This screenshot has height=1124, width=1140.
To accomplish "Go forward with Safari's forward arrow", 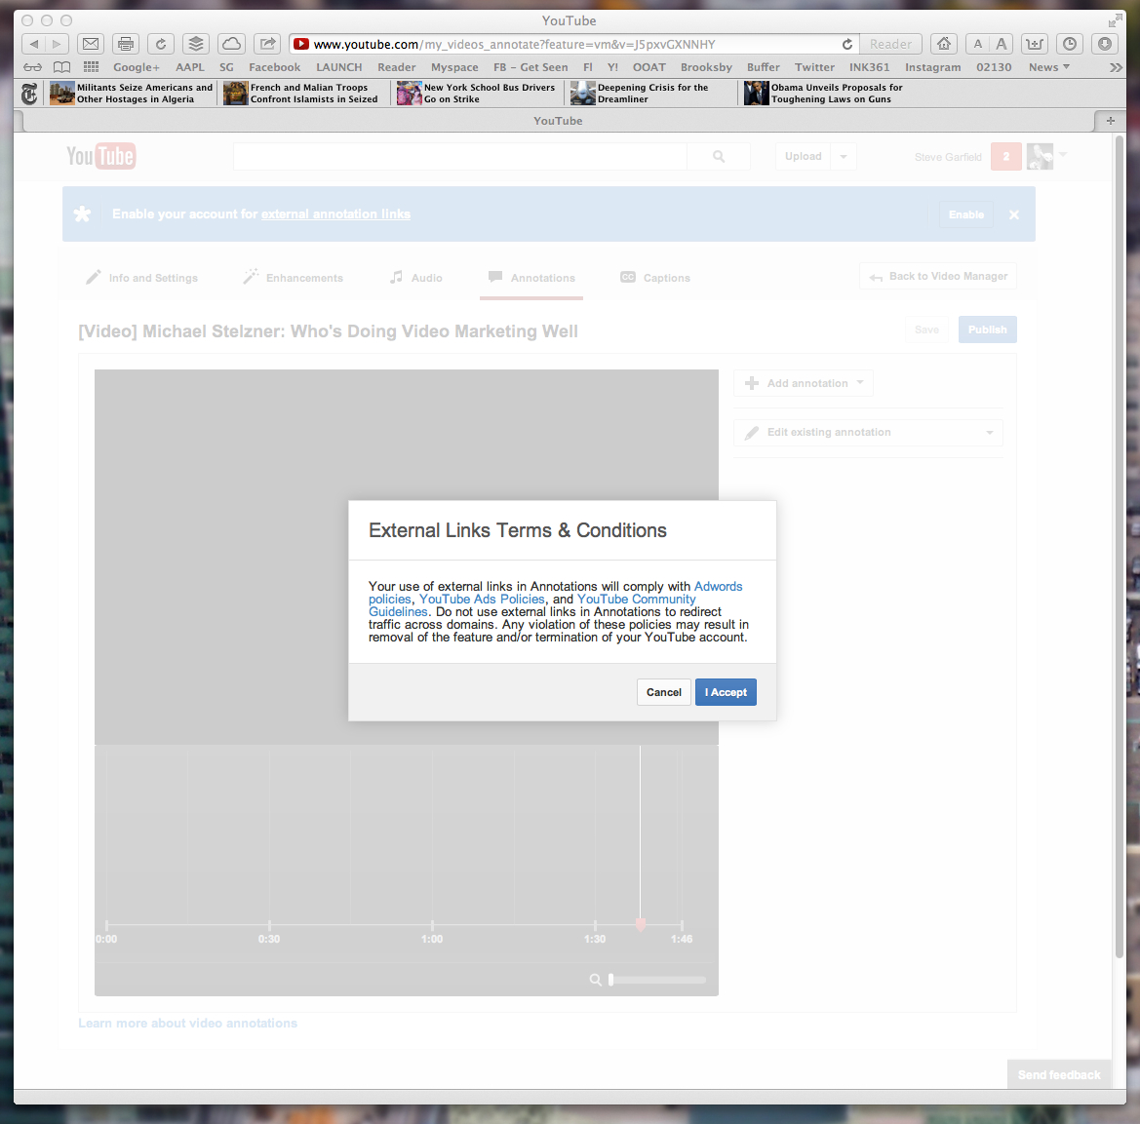I will click(58, 44).
